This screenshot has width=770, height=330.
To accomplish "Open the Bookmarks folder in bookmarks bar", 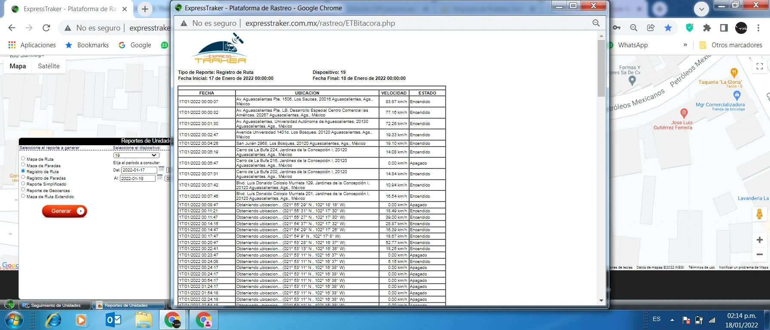I will pos(87,45).
